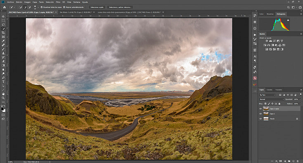Add a Hue/Saturation adjustment layer
Screen dimensions: 303x163
click(265, 45)
